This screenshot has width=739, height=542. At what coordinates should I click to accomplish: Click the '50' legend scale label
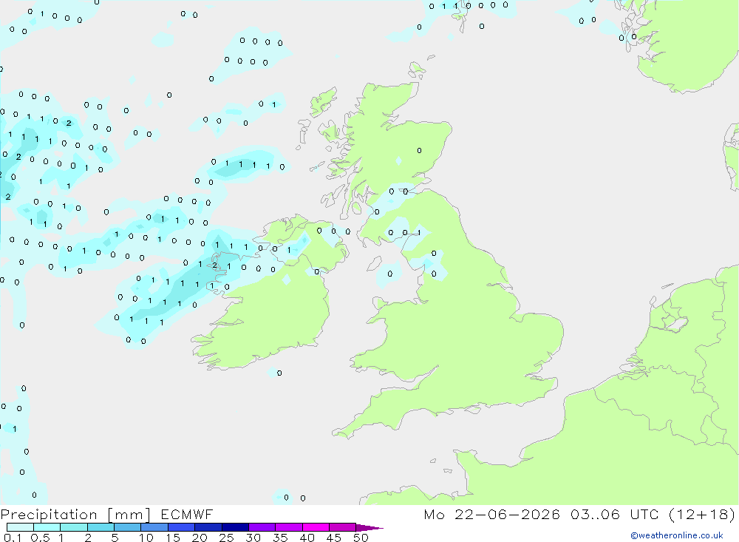click(361, 538)
